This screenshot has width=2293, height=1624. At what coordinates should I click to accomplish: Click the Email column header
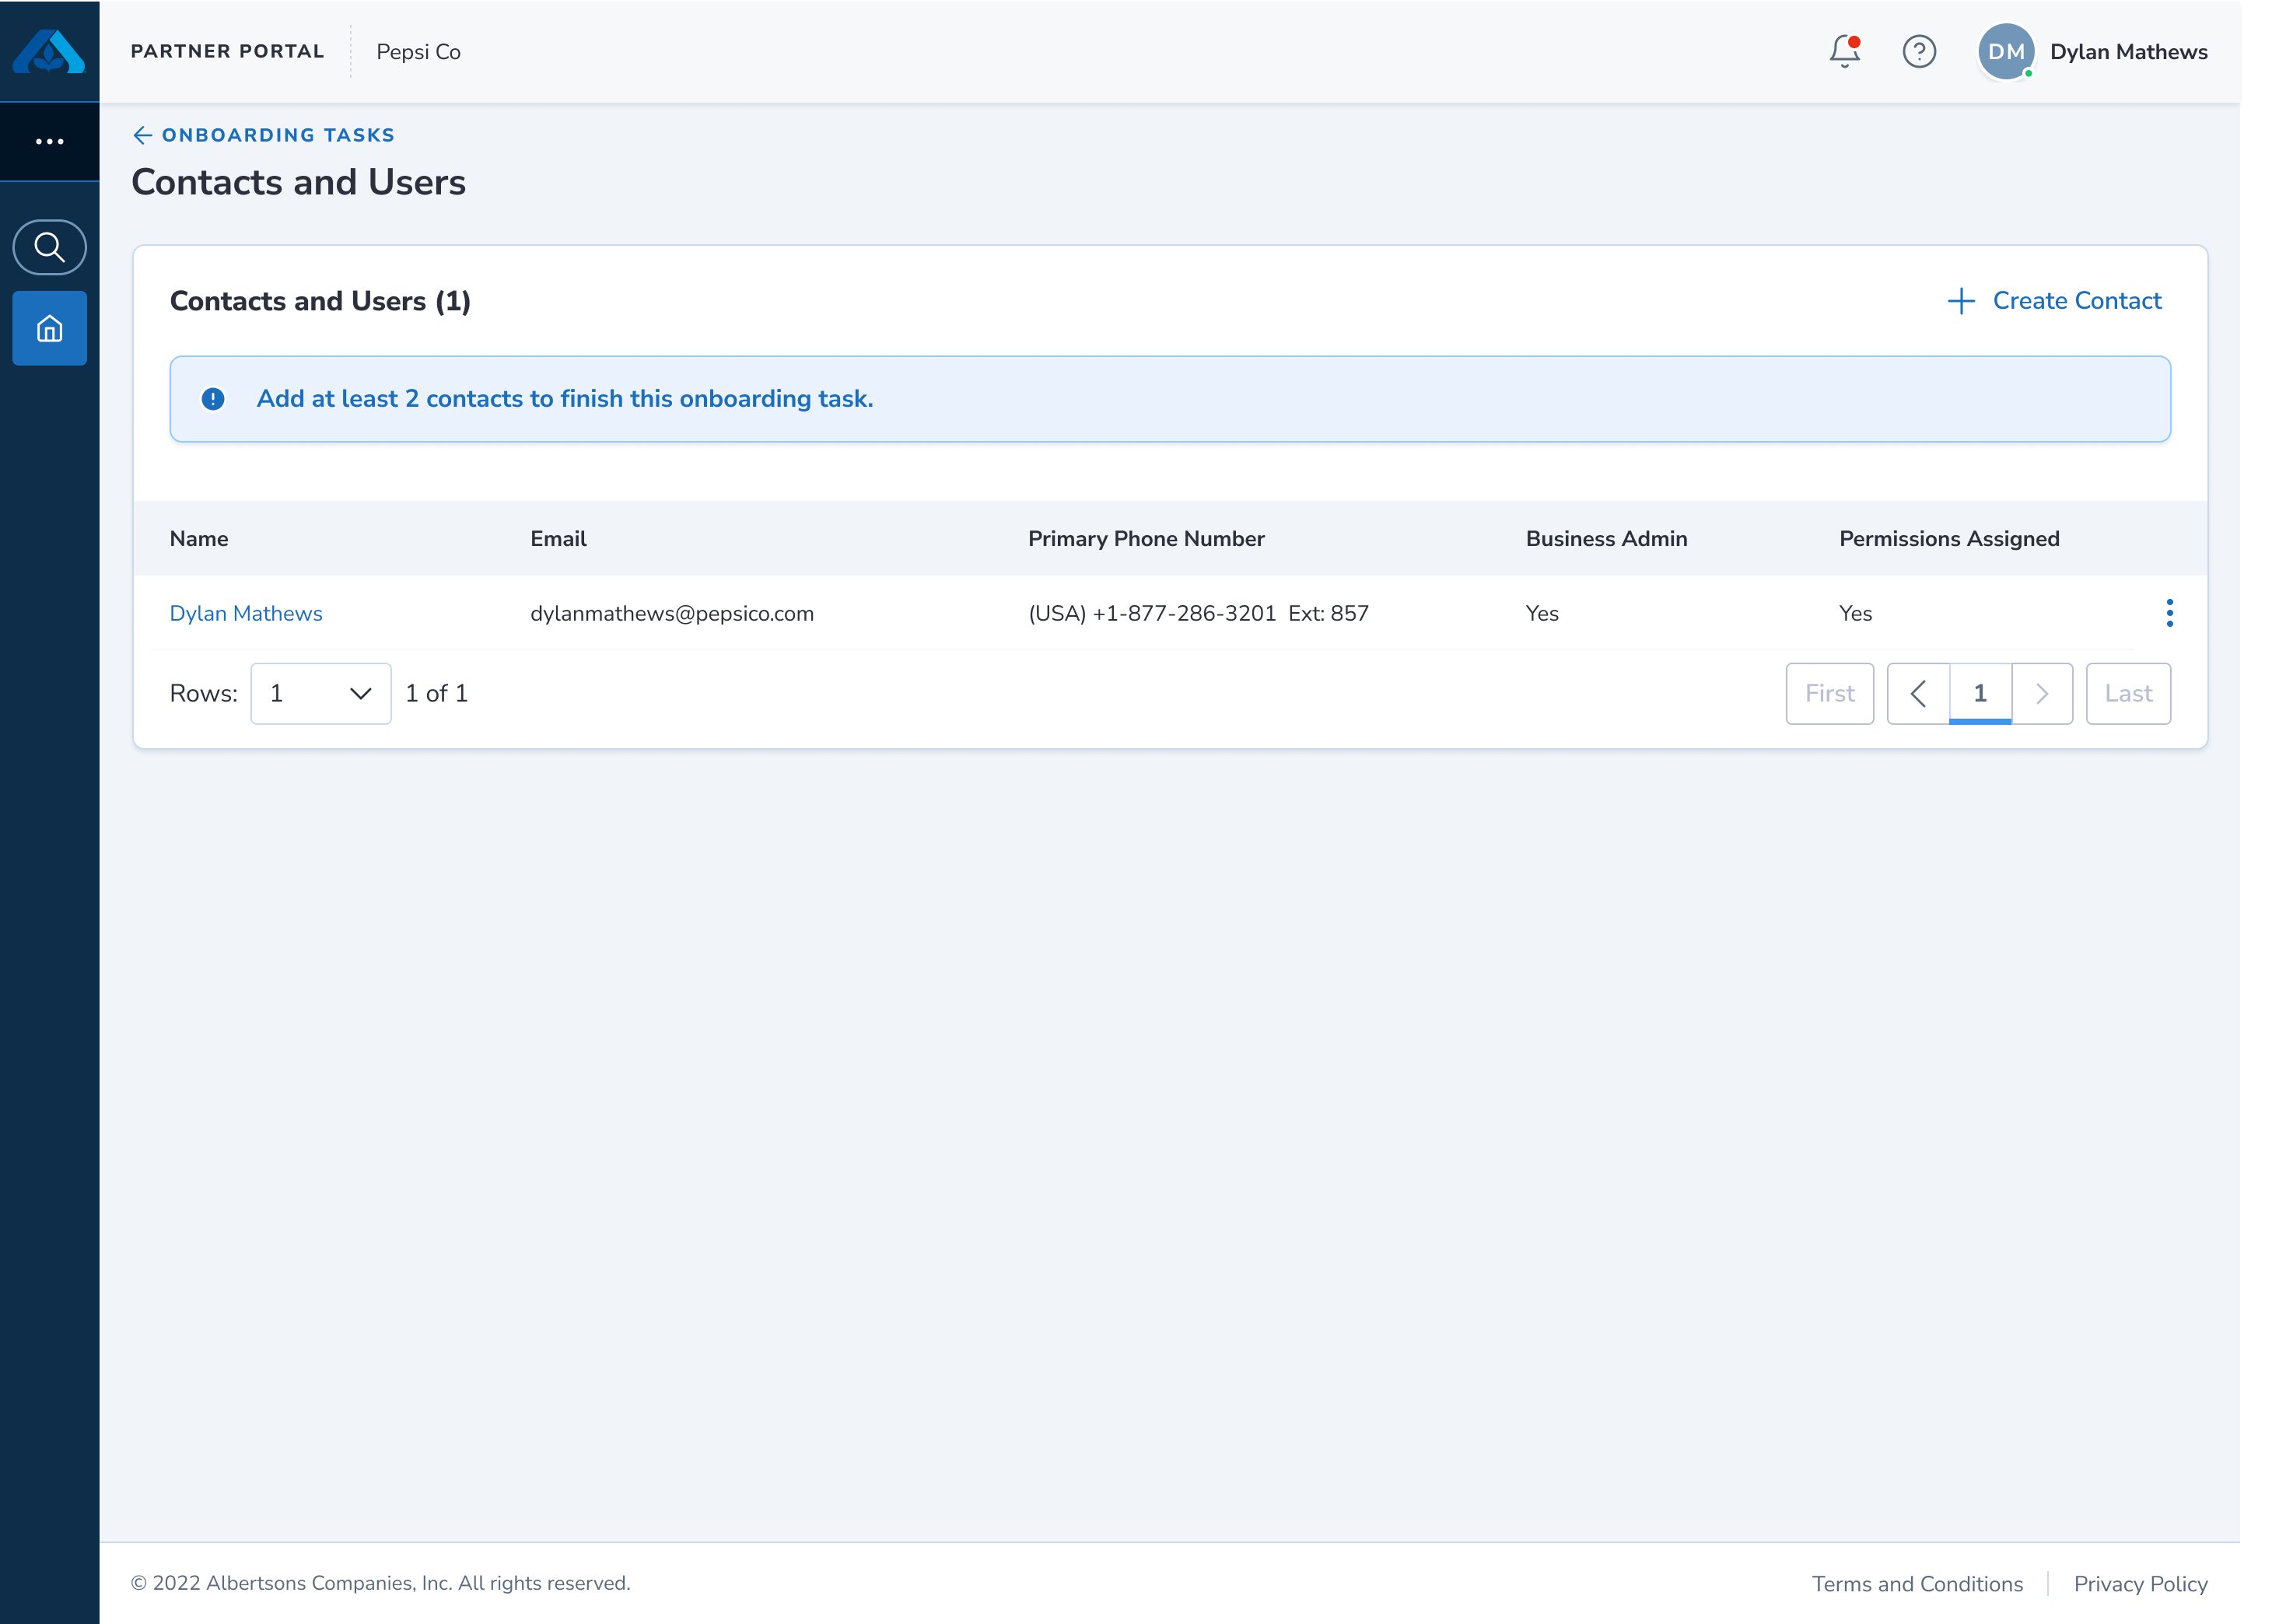click(558, 539)
